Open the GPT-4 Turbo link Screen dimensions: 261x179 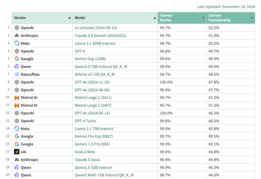[85, 121]
